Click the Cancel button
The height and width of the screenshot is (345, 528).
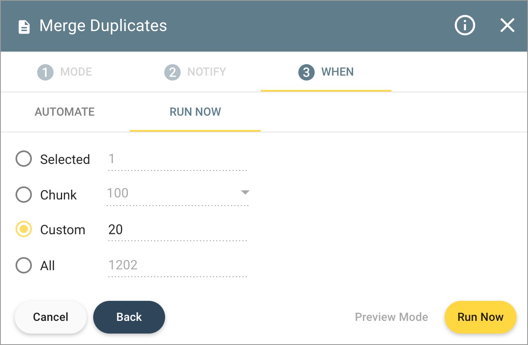(x=50, y=317)
